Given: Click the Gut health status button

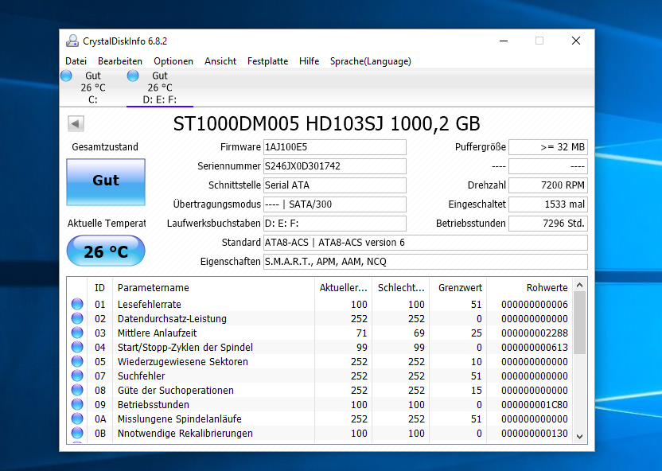Looking at the screenshot, I should coord(106,182).
